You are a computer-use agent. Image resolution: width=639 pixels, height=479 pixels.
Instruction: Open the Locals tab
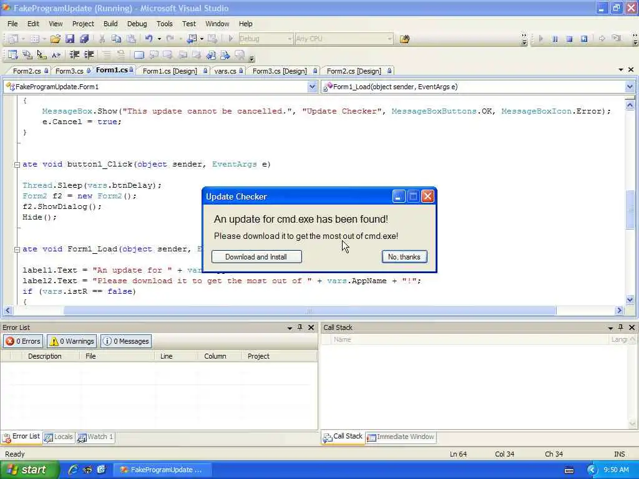59,437
